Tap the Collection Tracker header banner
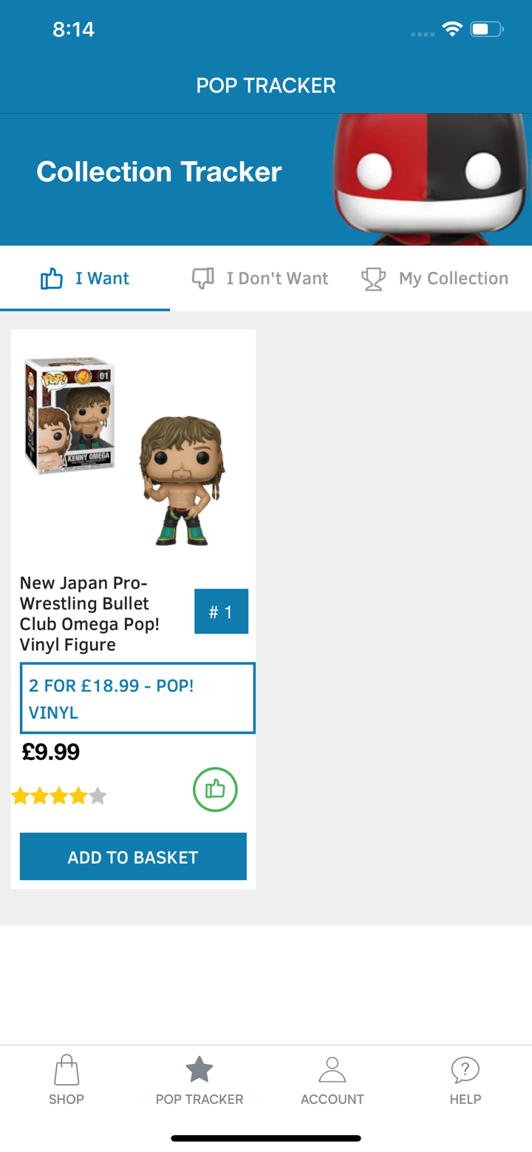532x1152 pixels. tap(159, 172)
